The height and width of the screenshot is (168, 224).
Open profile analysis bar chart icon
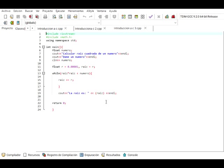click(x=167, y=16)
